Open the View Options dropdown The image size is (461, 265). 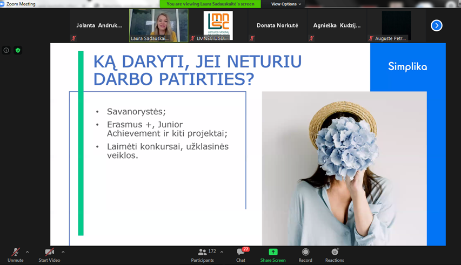point(286,4)
